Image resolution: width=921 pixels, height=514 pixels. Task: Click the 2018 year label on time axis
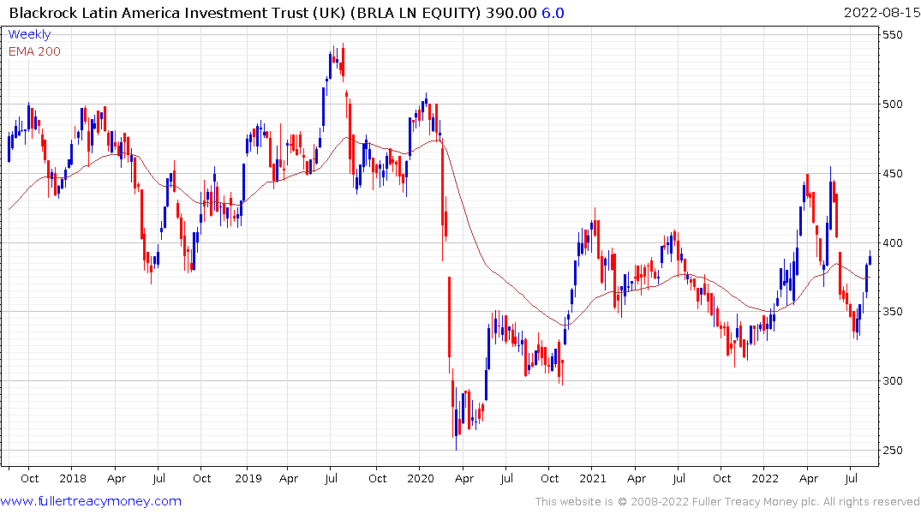[x=73, y=478]
